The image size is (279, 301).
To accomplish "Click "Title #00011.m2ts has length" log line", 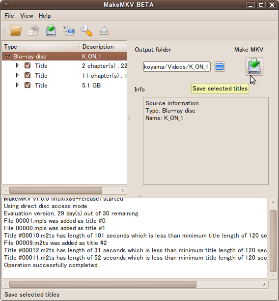I will pos(136,258).
